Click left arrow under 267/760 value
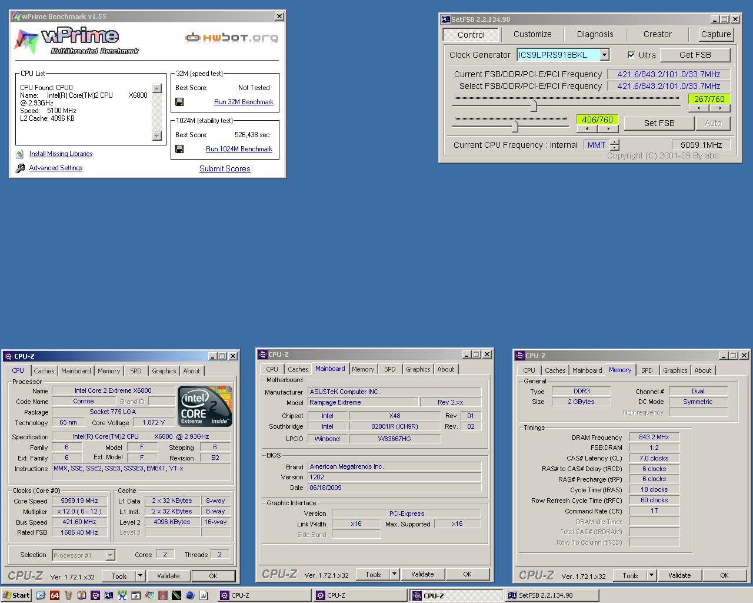 pyautogui.click(x=699, y=108)
